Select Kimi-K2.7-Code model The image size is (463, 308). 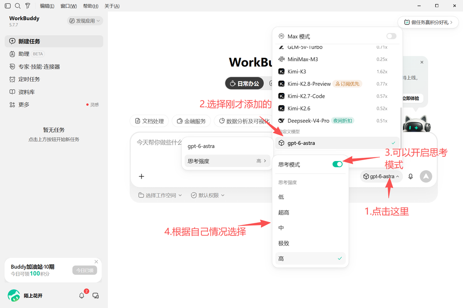337,97
